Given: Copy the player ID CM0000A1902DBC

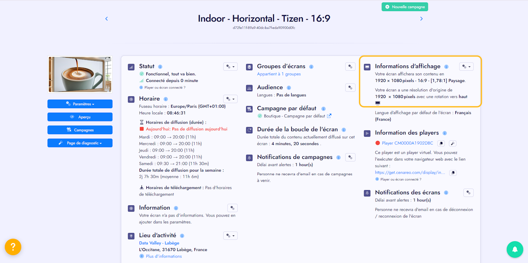Looking at the screenshot, I should [x=441, y=143].
